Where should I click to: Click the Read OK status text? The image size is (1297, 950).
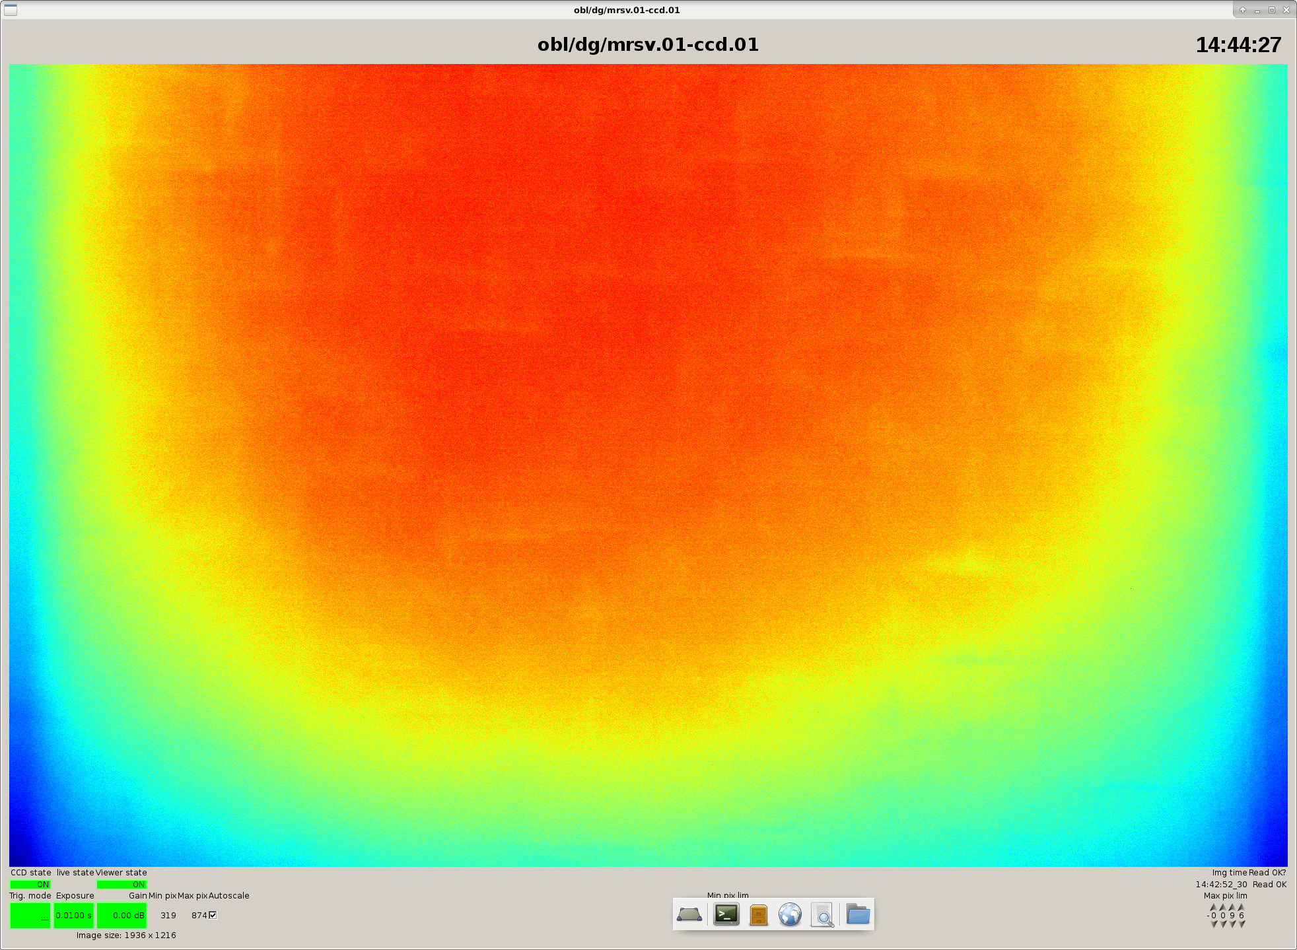tap(1269, 885)
